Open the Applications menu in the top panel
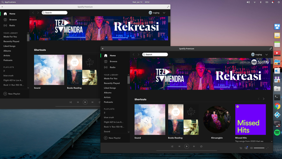This screenshot has width=282, height=159. (9, 2)
